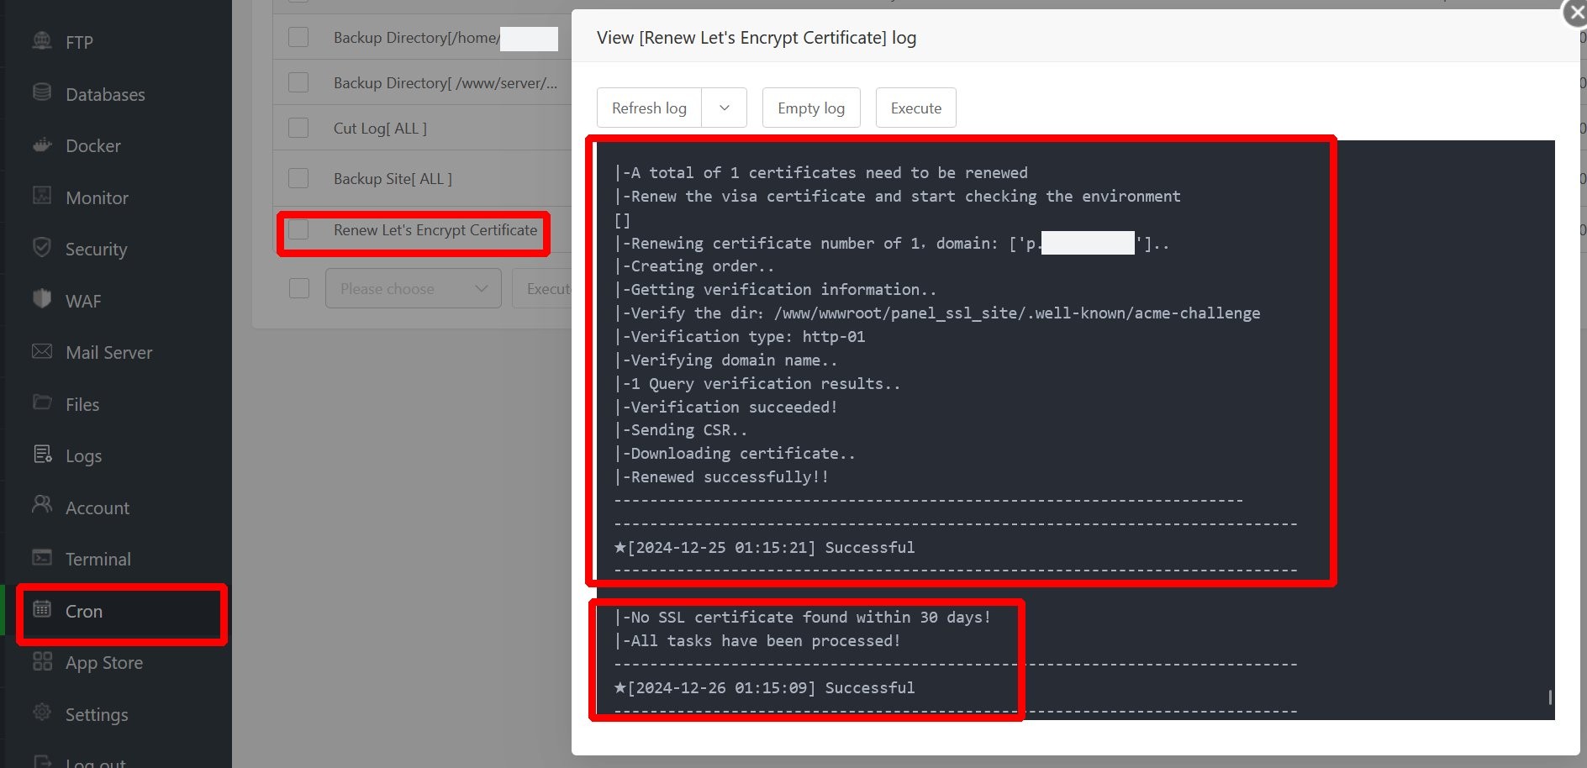Toggle the select-all checkbox beside Please choose

(x=299, y=288)
